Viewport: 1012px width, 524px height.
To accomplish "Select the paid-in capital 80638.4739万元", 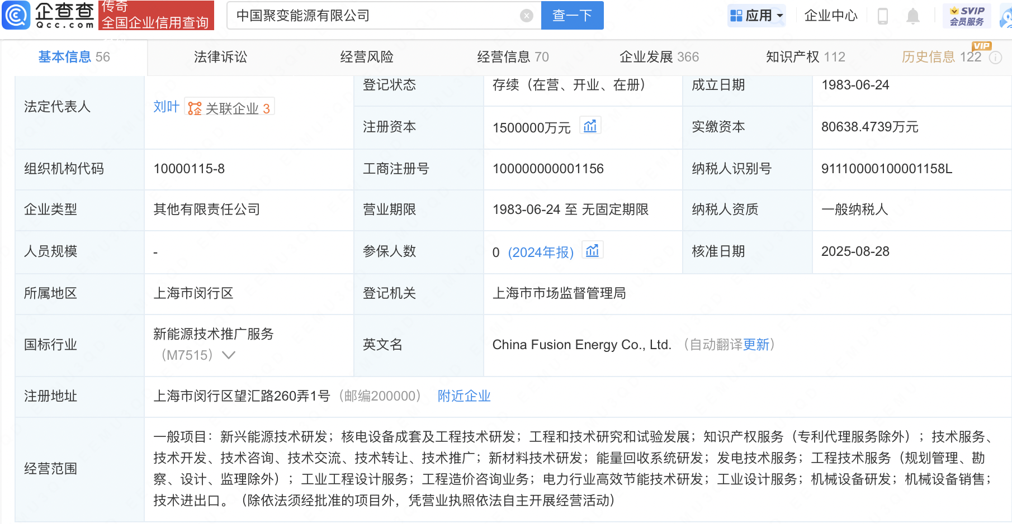I will (x=869, y=127).
